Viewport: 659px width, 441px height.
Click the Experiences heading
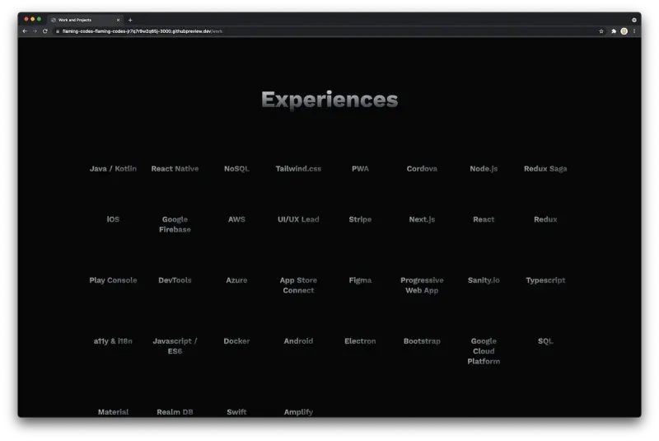(x=329, y=100)
